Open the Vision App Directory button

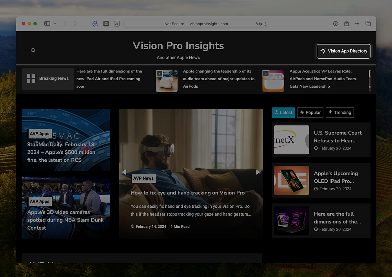343,51
